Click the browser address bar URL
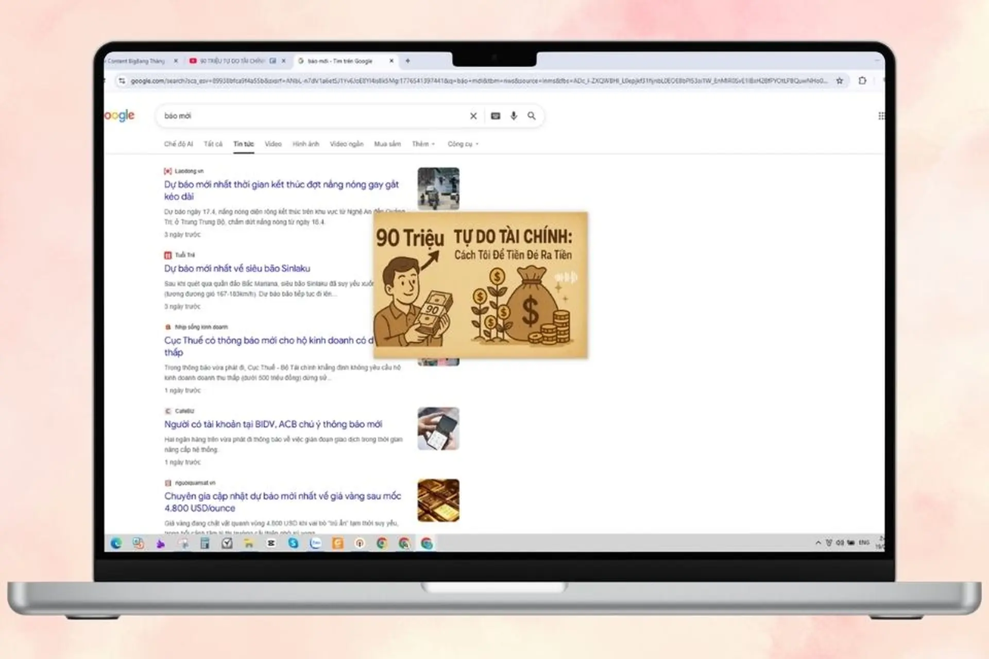Viewport: 989px width, 659px height. click(479, 81)
